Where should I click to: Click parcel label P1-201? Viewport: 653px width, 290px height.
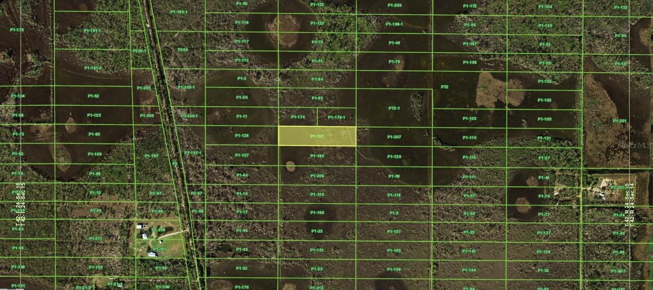pos(619,121)
